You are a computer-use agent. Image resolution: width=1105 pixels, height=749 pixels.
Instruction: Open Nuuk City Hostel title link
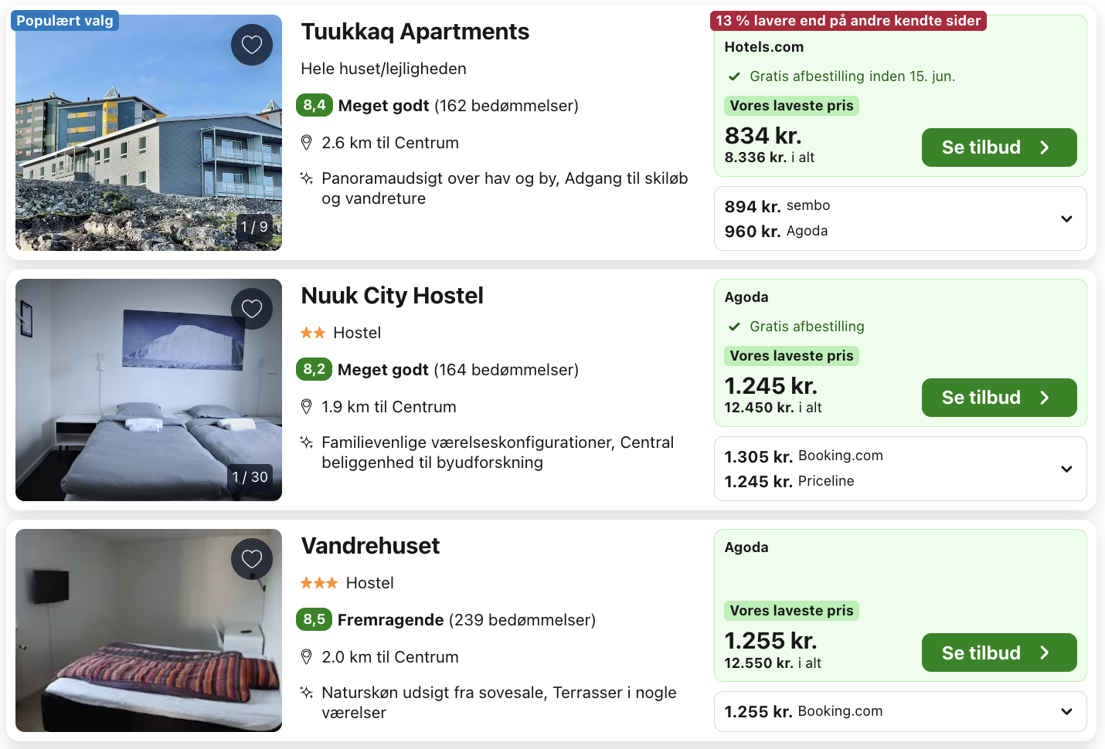[392, 296]
